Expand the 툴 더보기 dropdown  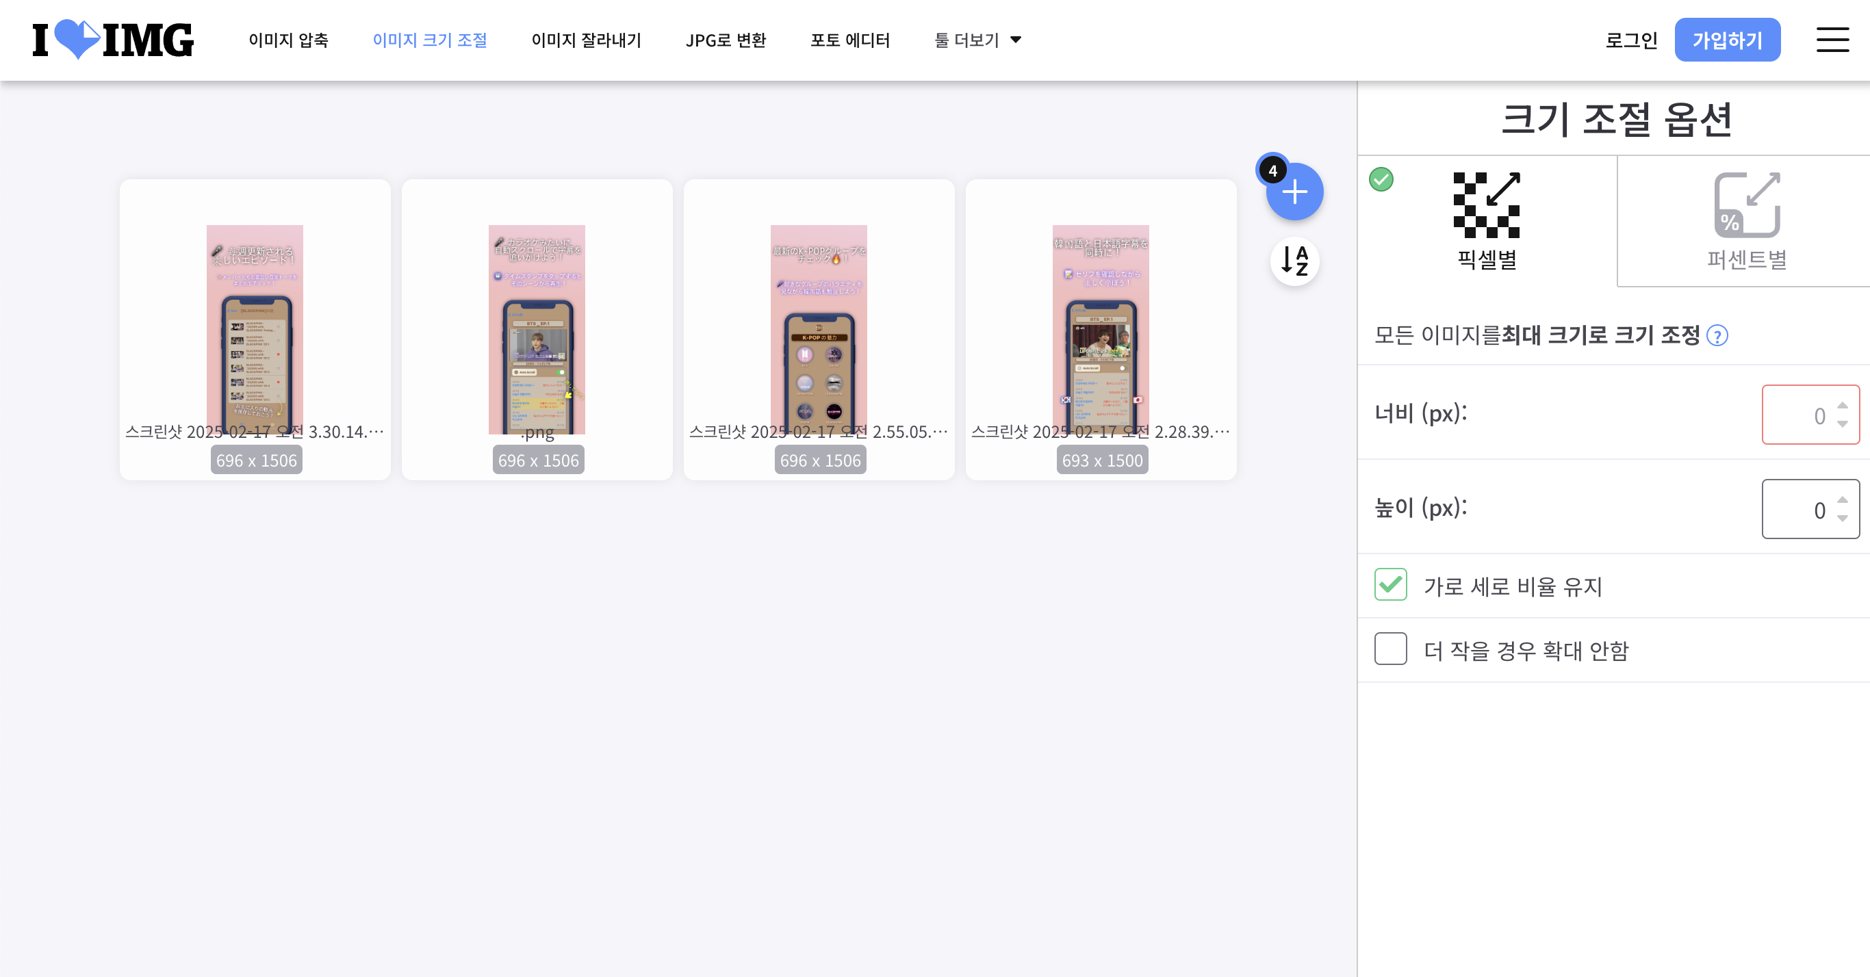coord(978,40)
